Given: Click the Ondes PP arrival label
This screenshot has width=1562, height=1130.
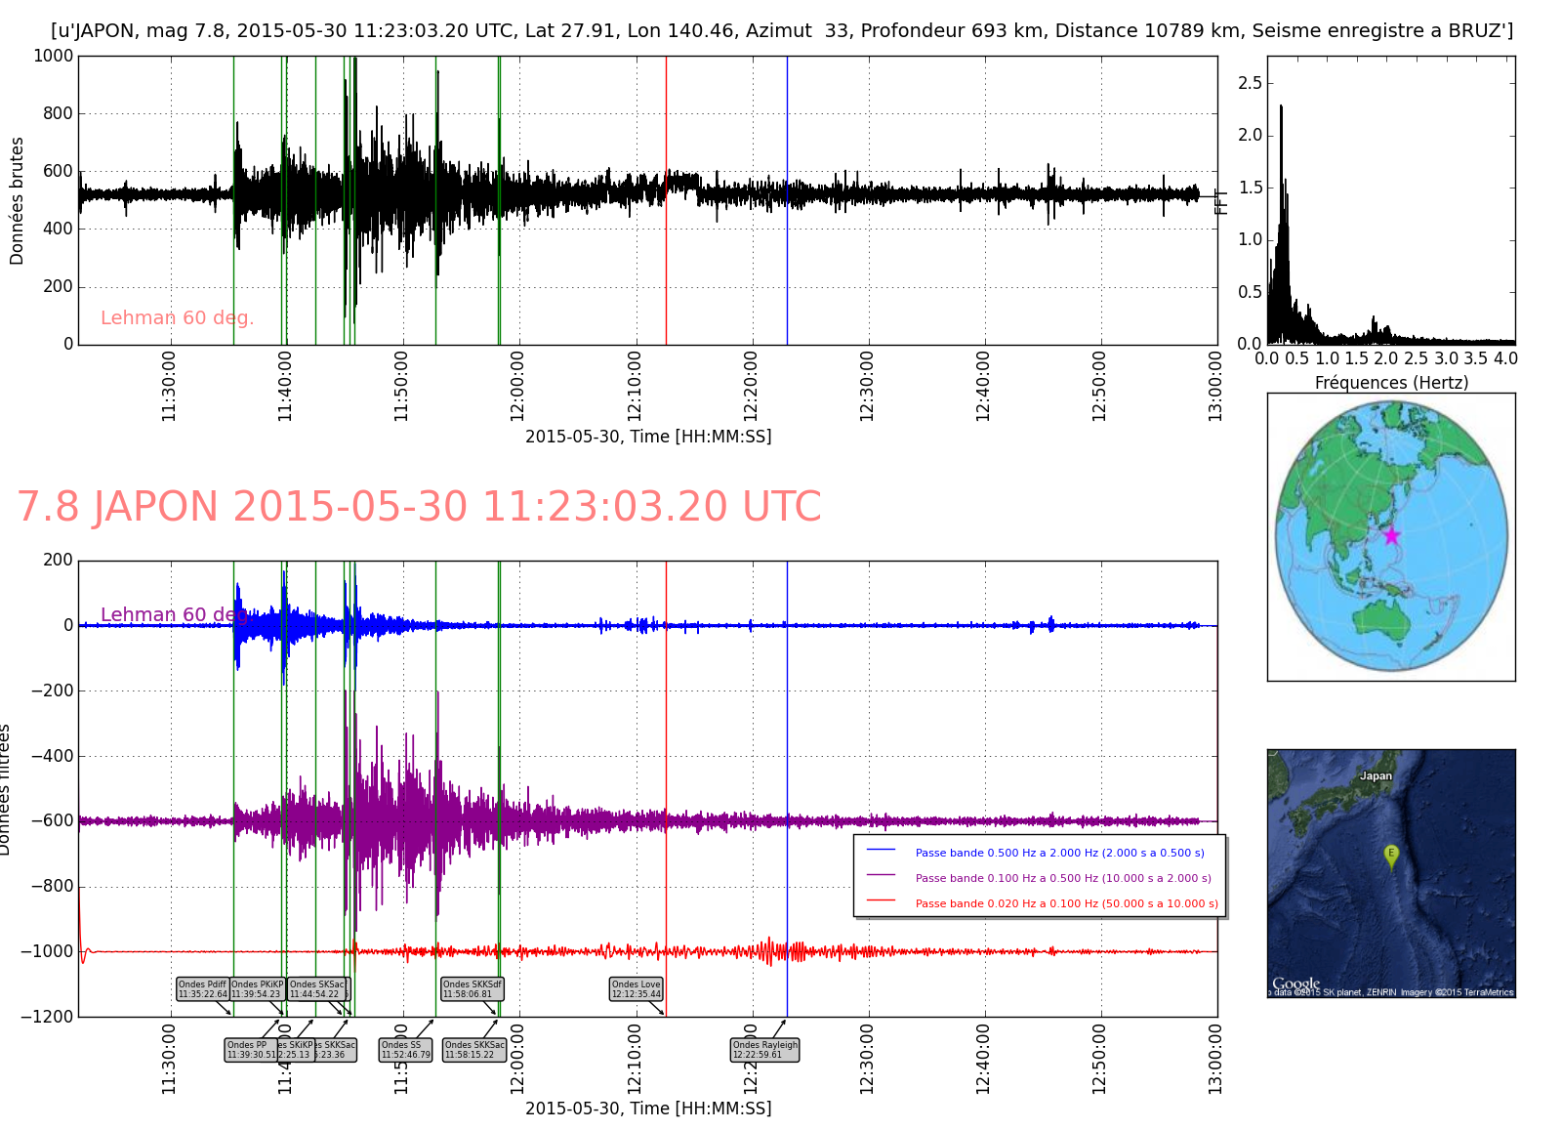Looking at the screenshot, I should (x=250, y=1050).
